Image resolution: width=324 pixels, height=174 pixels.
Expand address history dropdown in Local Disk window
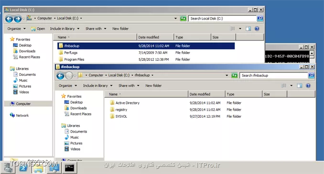pyautogui.click(x=176, y=18)
